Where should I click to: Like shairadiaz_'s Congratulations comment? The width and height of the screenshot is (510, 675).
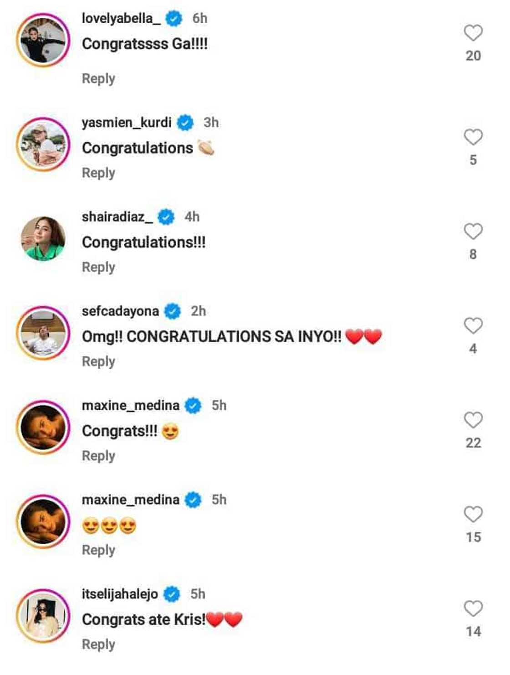tap(473, 232)
